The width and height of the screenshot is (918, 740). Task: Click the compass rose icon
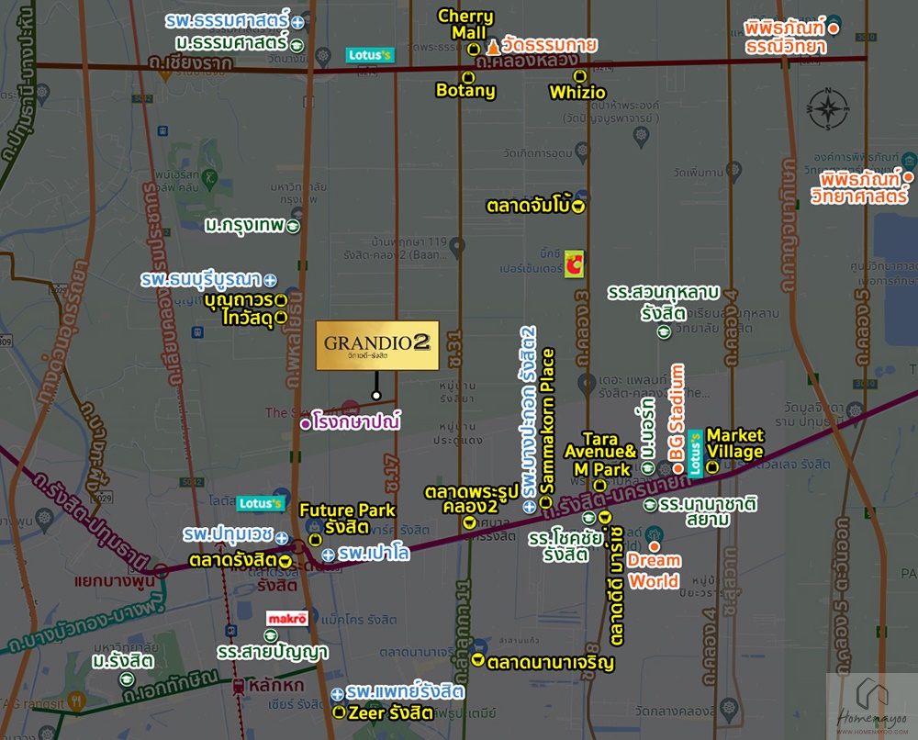pyautogui.click(x=828, y=109)
